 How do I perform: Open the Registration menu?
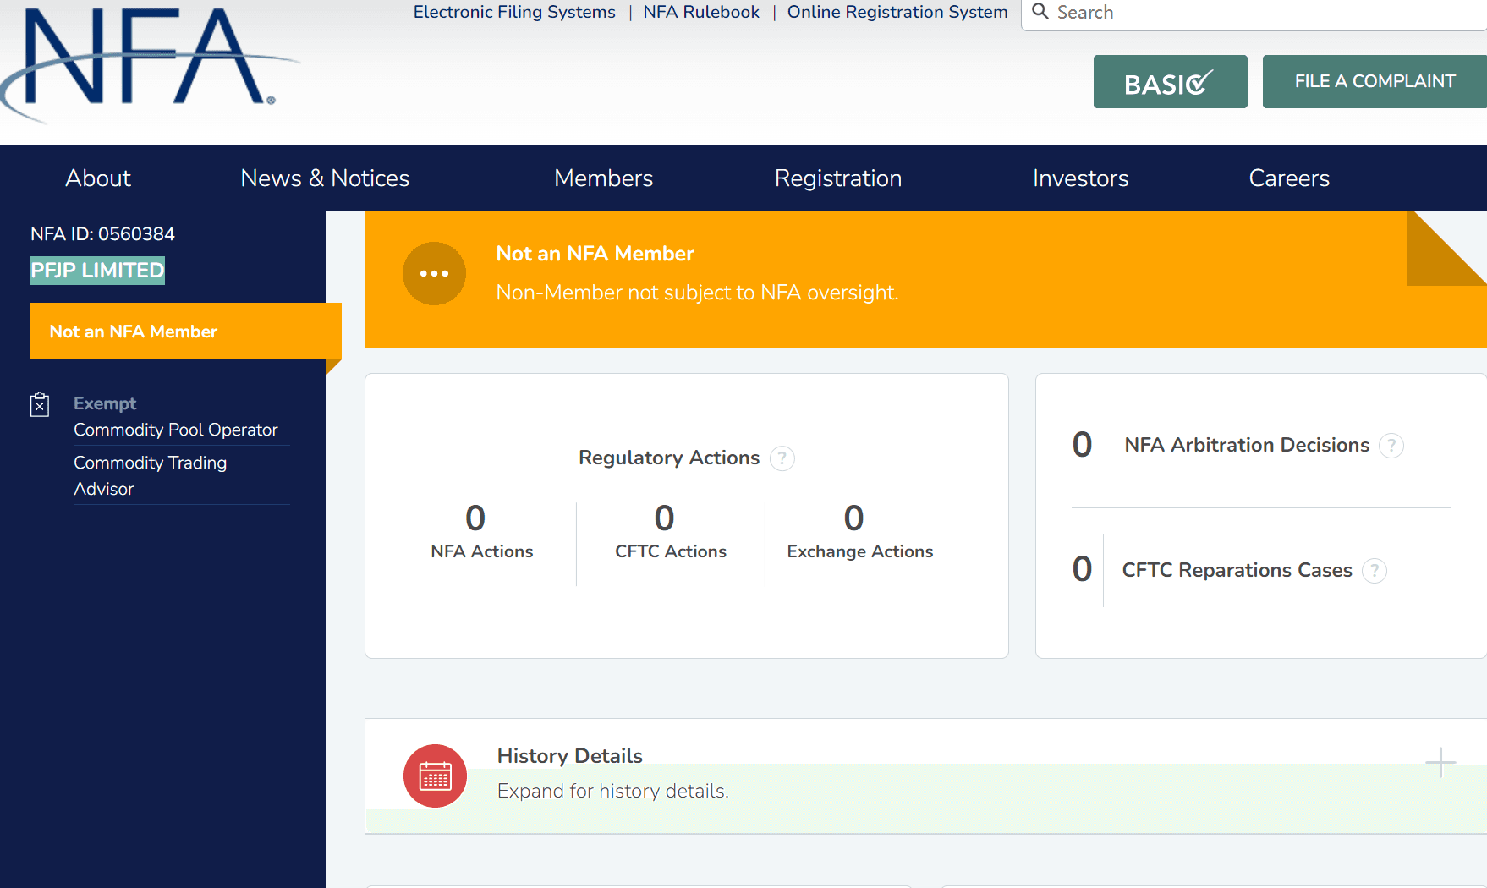coord(838,178)
